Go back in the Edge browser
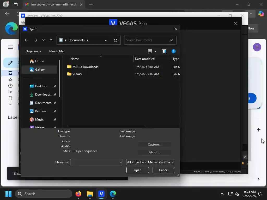267x200 pixels. tap(7, 14)
